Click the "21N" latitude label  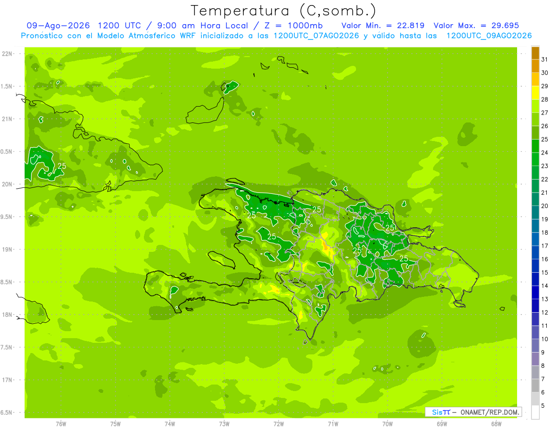tap(7, 119)
